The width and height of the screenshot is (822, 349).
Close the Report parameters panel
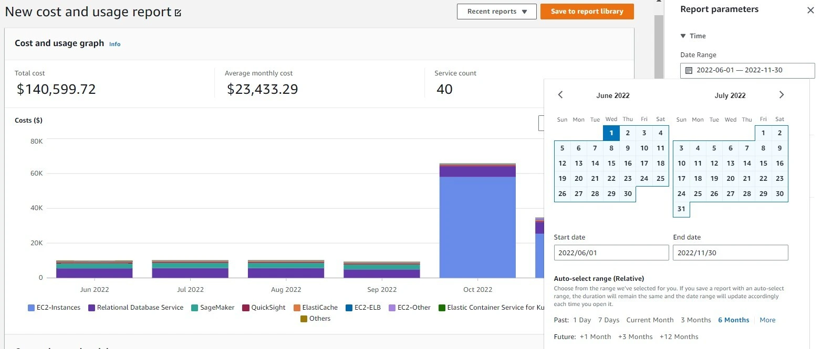[x=811, y=10]
